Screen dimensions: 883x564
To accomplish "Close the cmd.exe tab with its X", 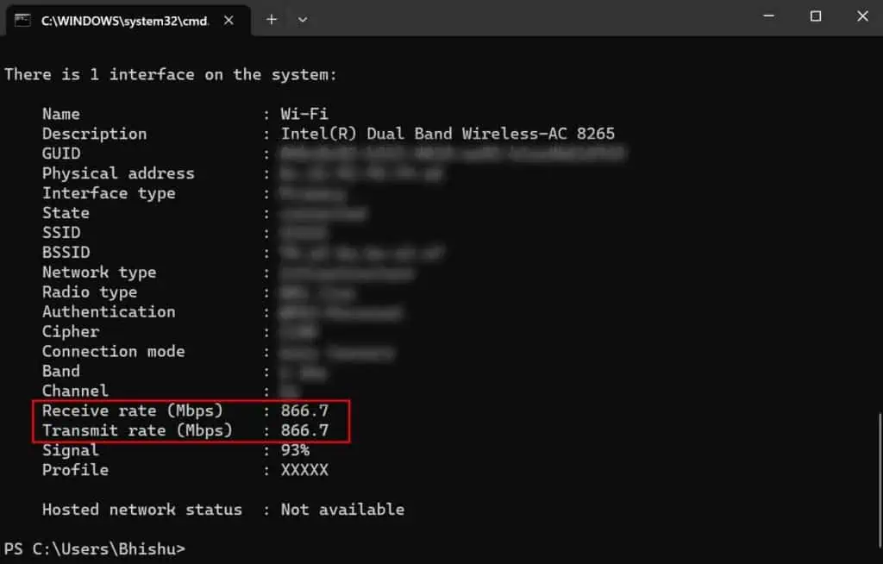I will [x=228, y=20].
